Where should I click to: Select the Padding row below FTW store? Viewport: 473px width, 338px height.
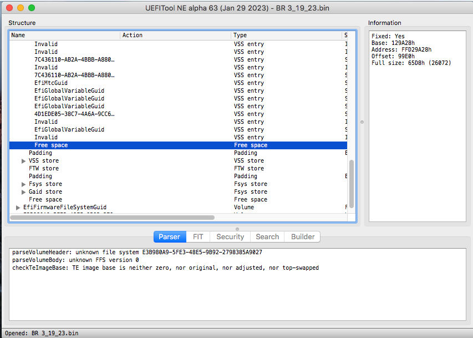(179, 176)
